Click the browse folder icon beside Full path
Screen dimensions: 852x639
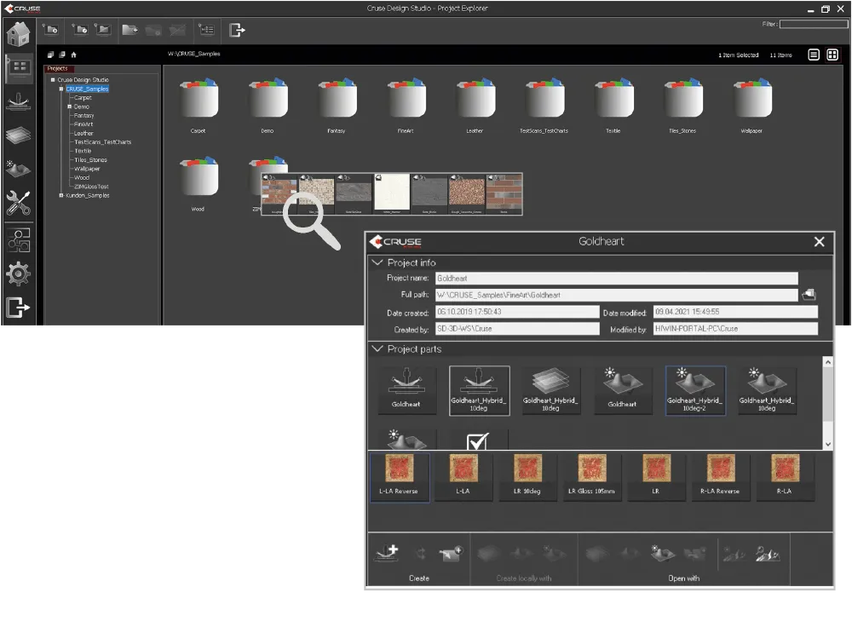click(x=809, y=295)
